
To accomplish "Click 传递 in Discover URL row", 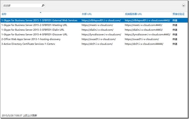I will (175, 35).
